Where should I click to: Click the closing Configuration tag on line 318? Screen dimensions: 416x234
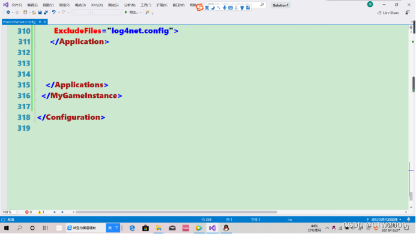click(71, 118)
